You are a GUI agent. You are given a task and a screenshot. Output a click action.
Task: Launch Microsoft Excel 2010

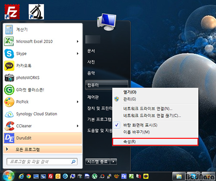(x=43, y=41)
